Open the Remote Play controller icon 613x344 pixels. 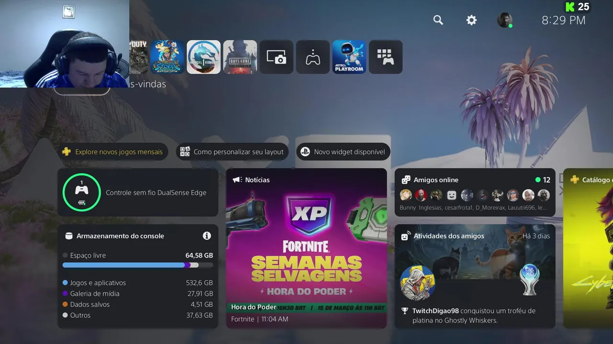point(313,57)
